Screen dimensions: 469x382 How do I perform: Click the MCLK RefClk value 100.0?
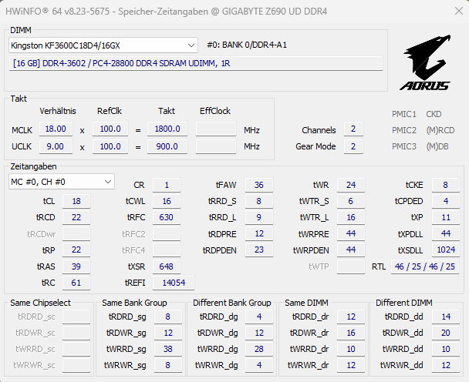click(110, 129)
